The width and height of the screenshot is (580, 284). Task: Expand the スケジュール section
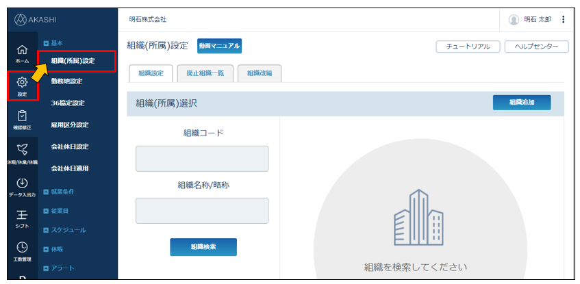pos(65,230)
